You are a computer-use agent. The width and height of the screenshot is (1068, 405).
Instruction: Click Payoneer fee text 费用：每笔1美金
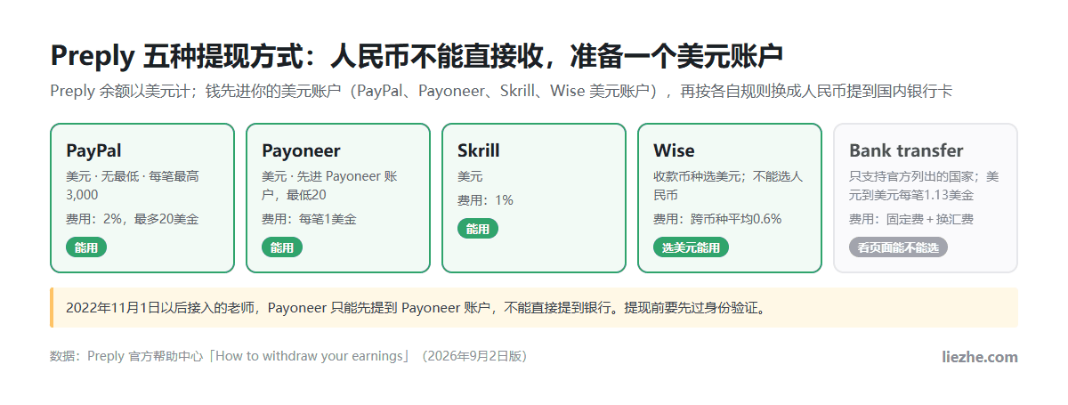(309, 219)
